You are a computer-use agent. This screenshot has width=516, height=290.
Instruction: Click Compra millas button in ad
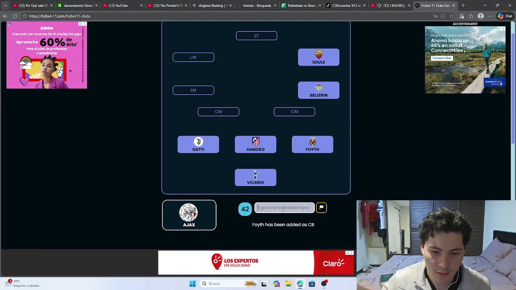click(x=442, y=58)
